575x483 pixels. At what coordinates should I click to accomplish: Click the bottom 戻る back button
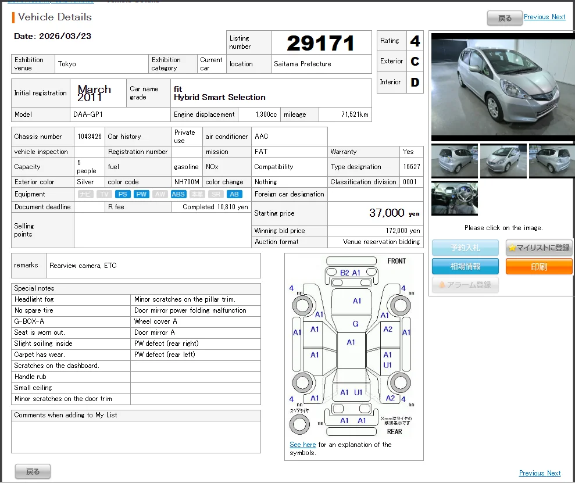click(x=33, y=471)
